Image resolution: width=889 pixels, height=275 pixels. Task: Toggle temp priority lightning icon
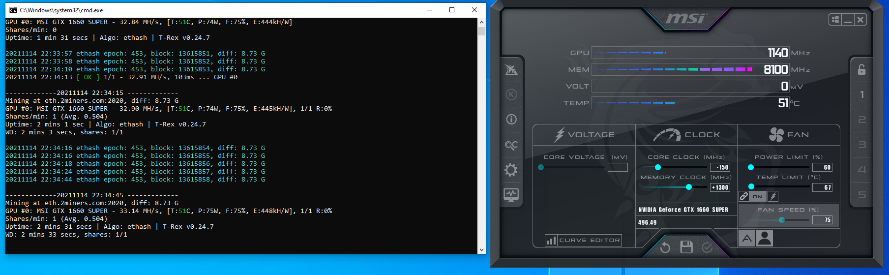773,196
